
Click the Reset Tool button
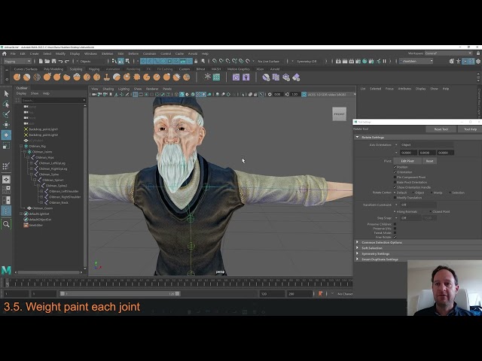pyautogui.click(x=441, y=129)
